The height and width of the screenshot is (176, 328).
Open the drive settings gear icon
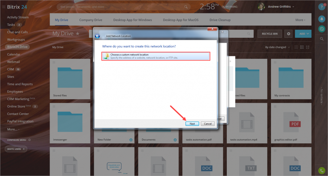pyautogui.click(x=289, y=34)
